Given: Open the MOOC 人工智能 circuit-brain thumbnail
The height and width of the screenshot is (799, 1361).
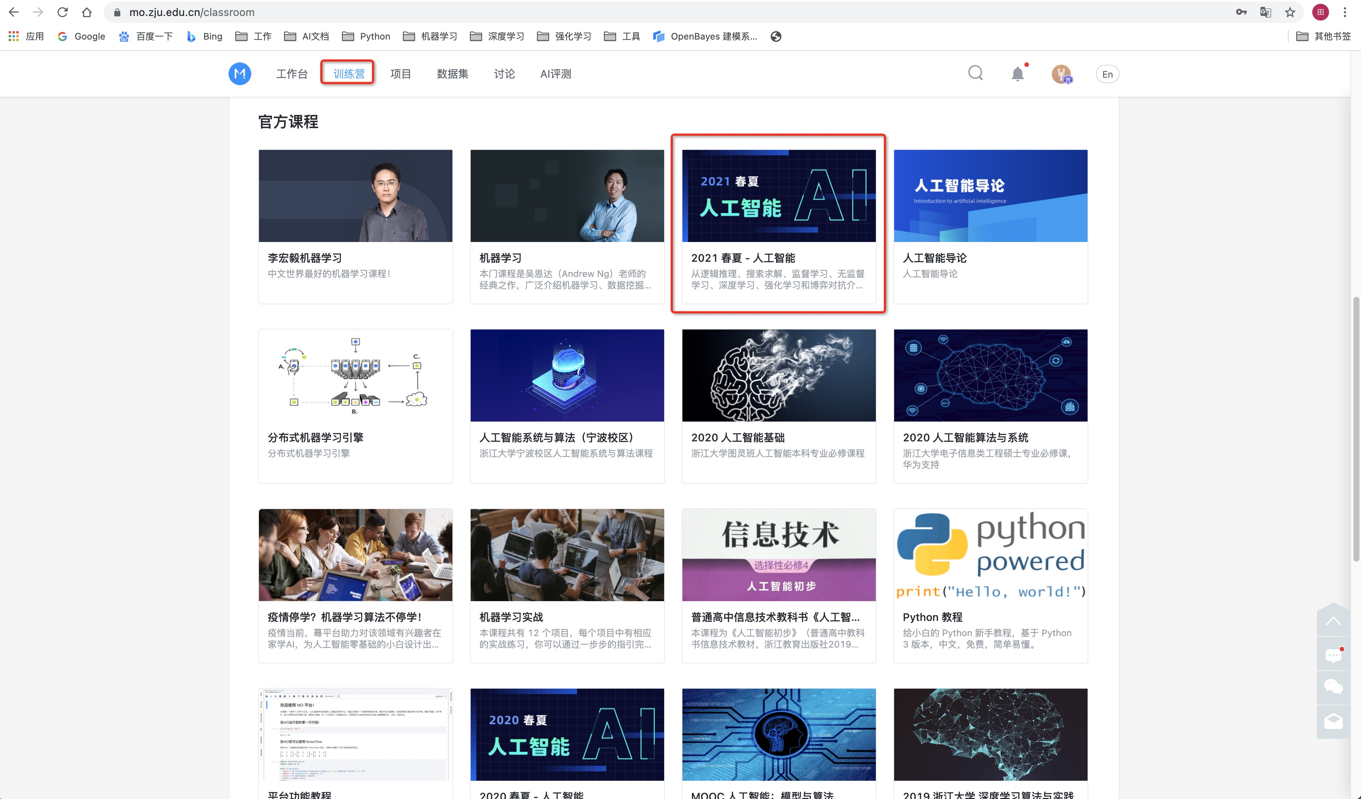Looking at the screenshot, I should click(x=779, y=734).
